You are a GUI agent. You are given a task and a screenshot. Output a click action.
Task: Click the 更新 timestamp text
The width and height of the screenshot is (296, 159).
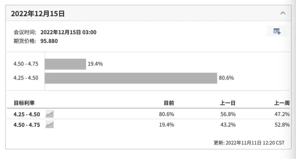pos(249,143)
